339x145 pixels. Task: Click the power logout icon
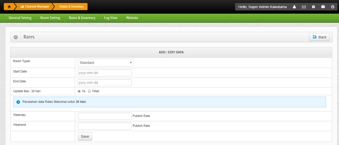click(x=333, y=7)
